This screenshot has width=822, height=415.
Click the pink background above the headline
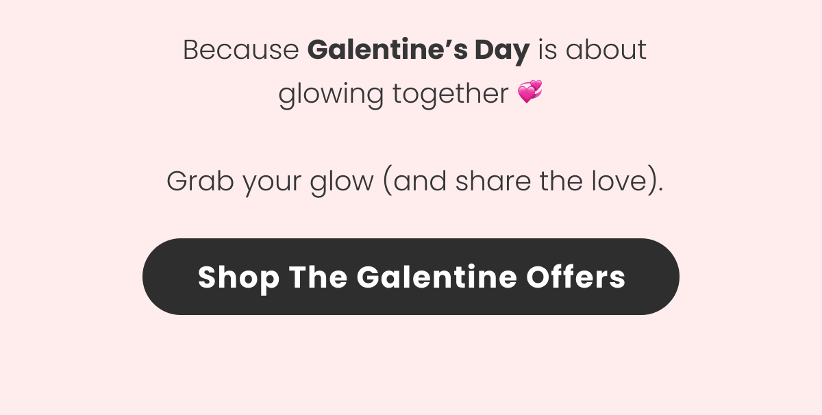[411, 14]
